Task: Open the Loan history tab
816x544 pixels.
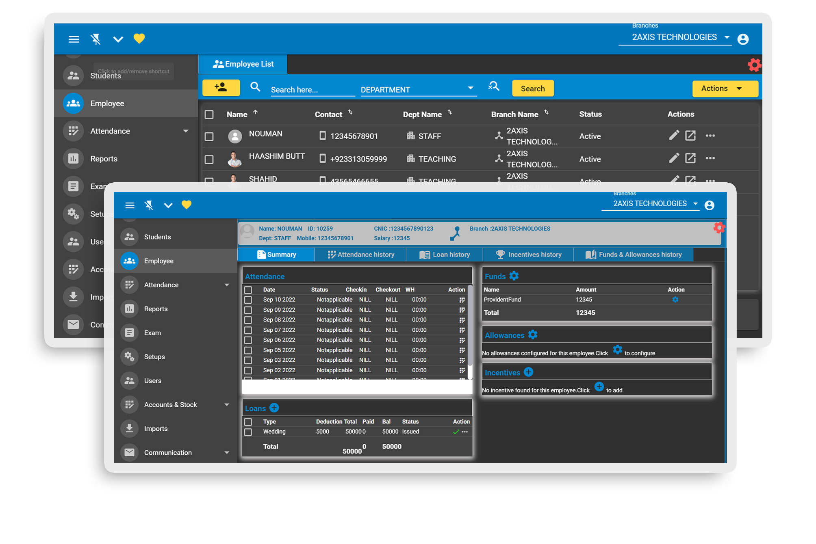Action: click(x=445, y=255)
